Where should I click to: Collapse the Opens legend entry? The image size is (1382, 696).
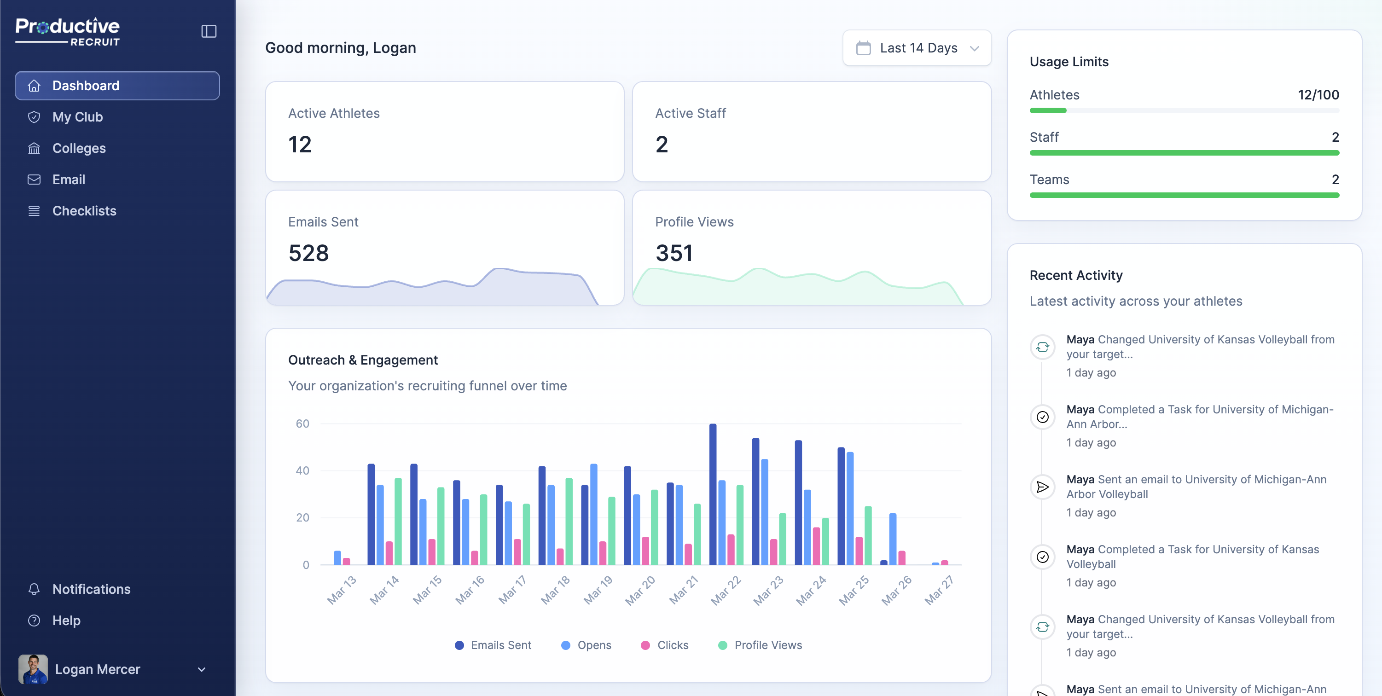(x=586, y=645)
